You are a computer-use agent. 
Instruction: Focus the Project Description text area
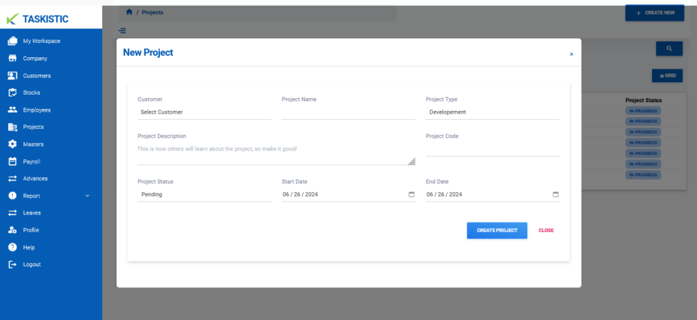point(276,154)
